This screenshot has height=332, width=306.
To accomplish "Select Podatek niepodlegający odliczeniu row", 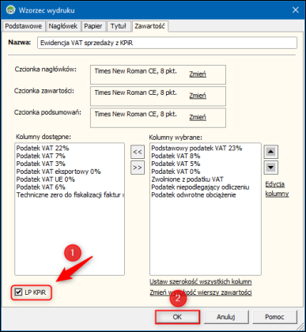I will [x=206, y=187].
